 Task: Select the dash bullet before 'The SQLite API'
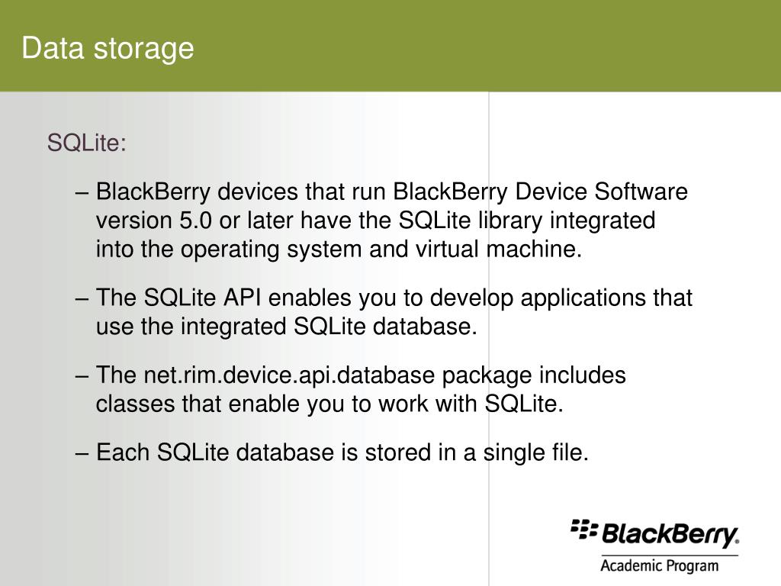(x=82, y=299)
